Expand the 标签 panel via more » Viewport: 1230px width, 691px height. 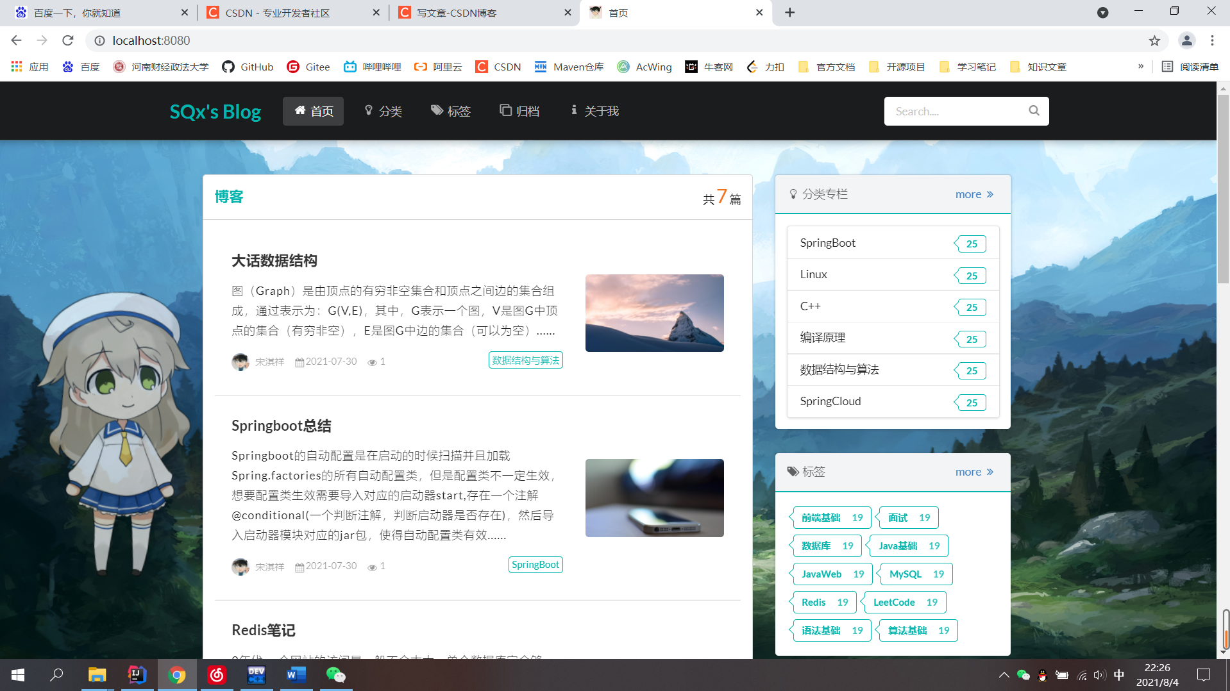(973, 472)
